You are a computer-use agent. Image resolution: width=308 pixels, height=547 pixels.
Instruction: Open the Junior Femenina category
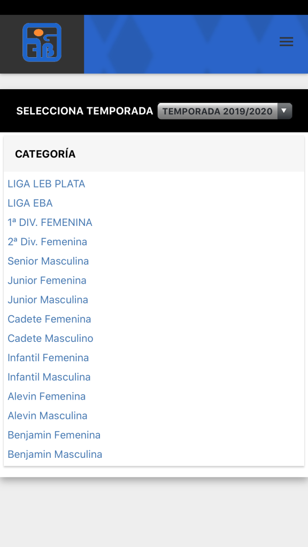[x=47, y=280]
